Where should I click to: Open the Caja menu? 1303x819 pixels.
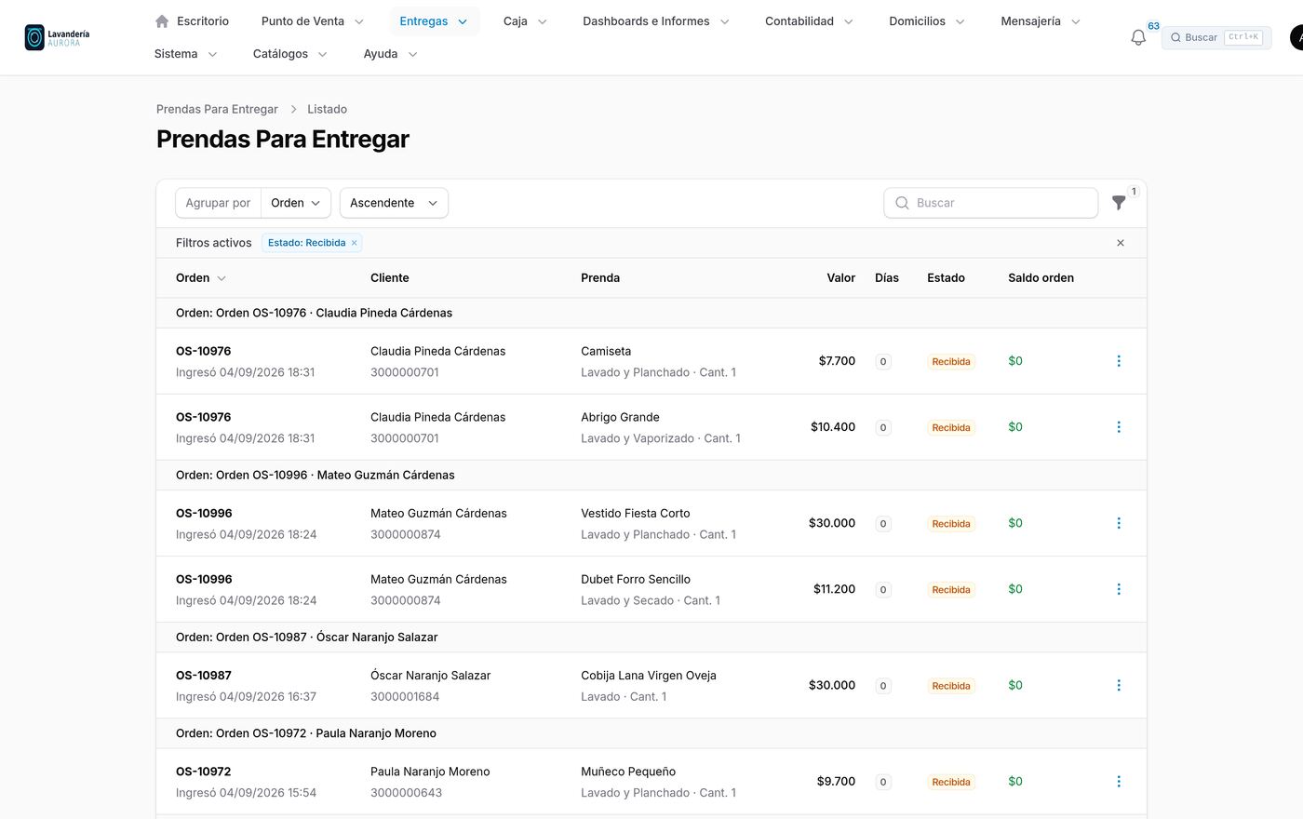pyautogui.click(x=525, y=20)
